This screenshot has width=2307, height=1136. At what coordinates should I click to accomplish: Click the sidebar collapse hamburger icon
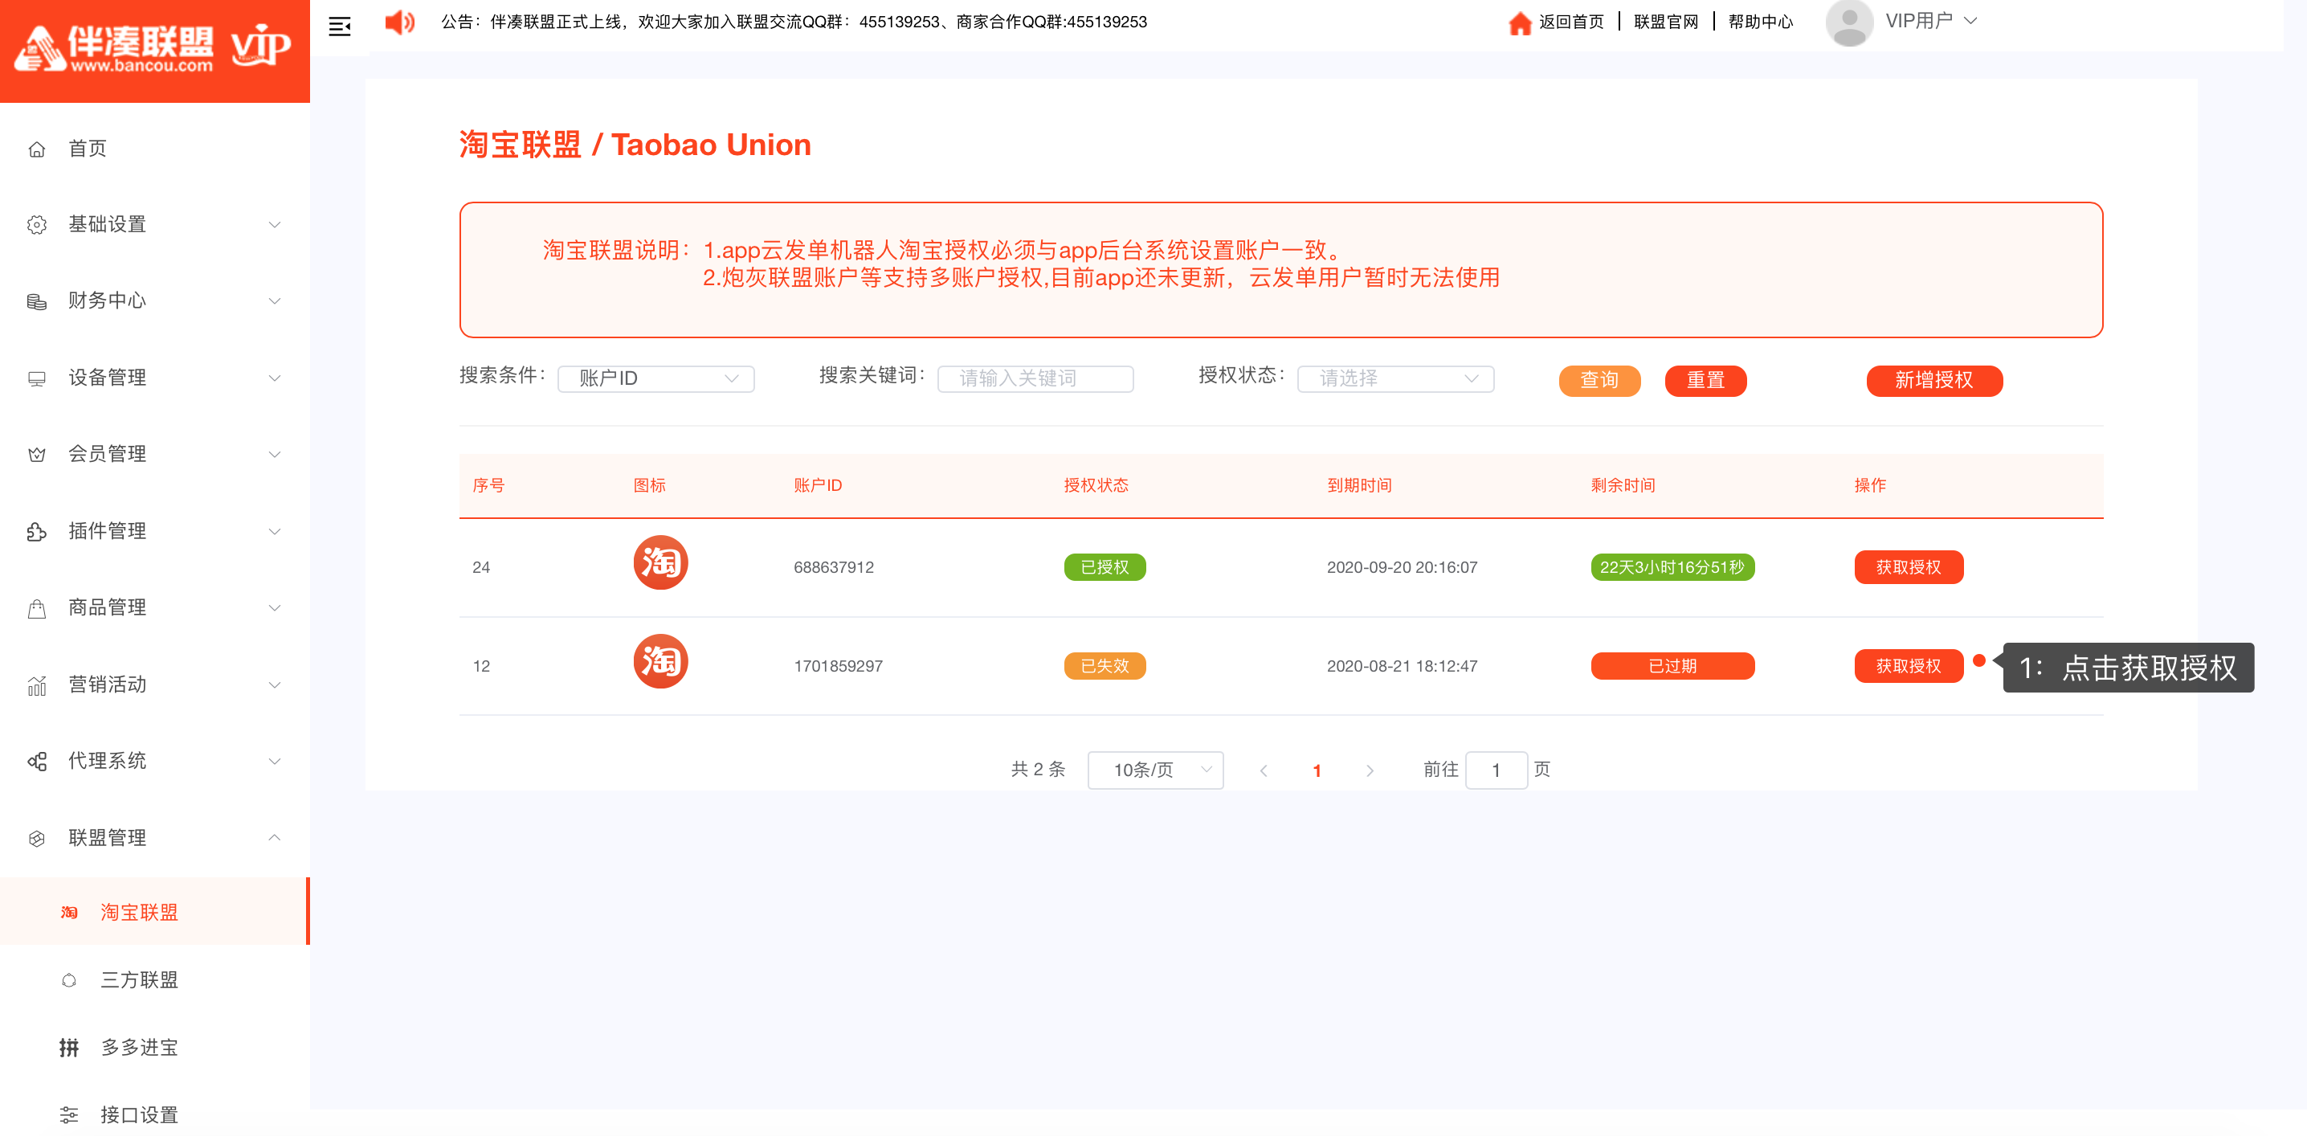pos(340,27)
